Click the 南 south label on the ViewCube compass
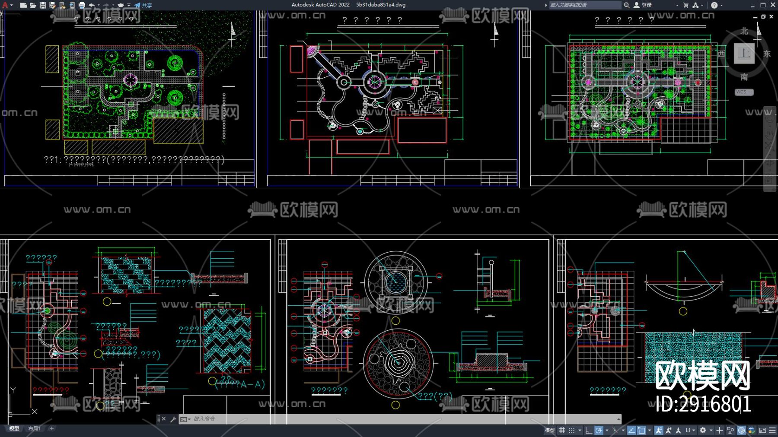778x437 pixels. click(744, 77)
